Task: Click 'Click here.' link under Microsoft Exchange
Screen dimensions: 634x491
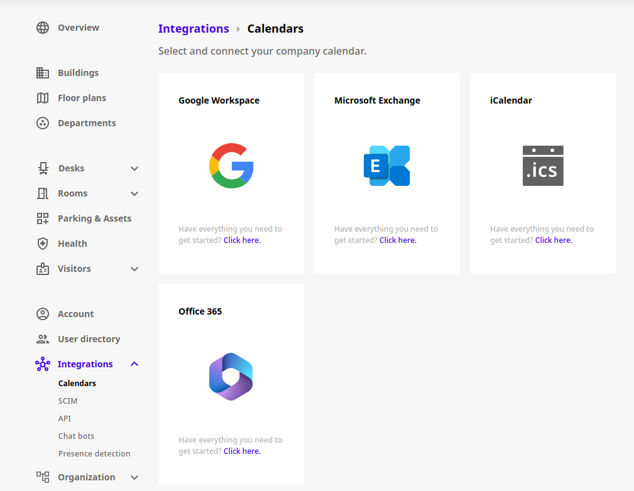Action: [398, 240]
